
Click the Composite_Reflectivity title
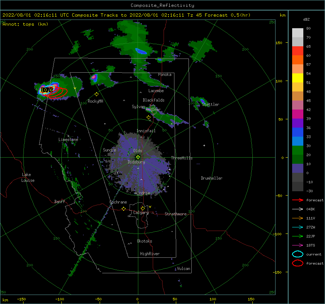162,5
